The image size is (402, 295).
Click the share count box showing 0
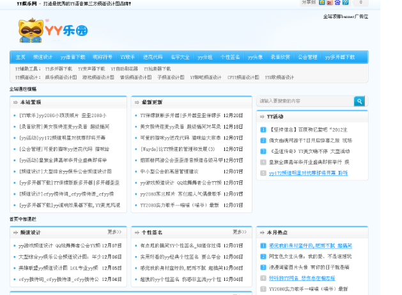coord(360,3)
